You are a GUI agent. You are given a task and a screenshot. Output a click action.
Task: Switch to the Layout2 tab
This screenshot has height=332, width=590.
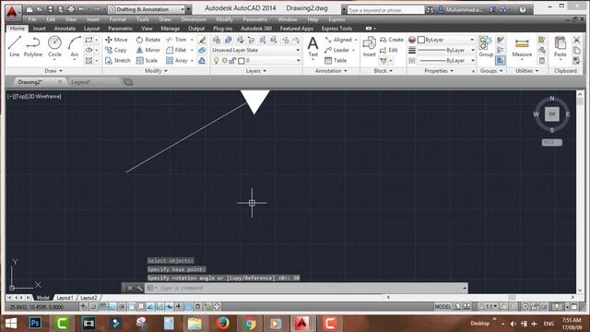88,298
